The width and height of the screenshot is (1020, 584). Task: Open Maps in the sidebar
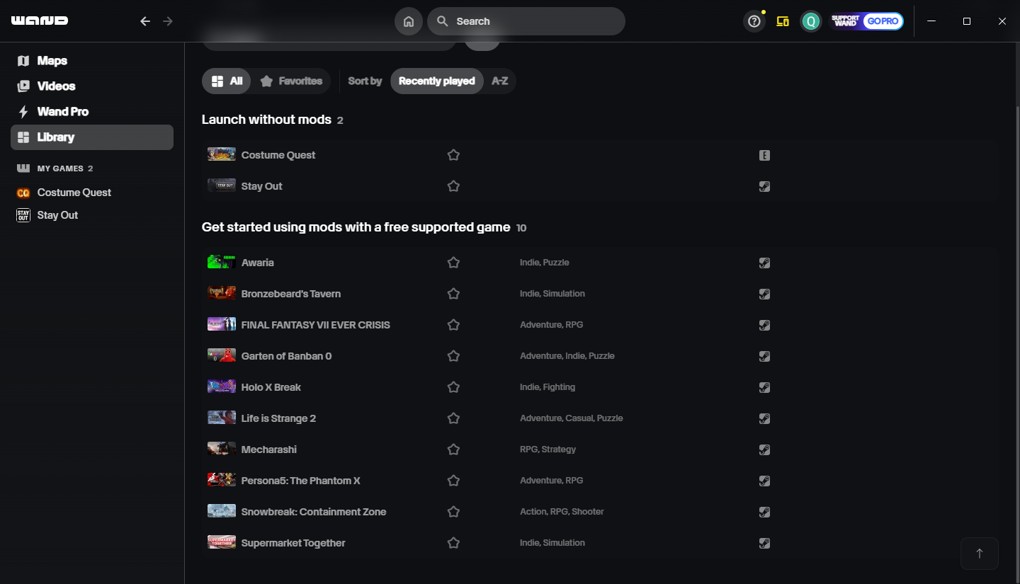pos(52,61)
